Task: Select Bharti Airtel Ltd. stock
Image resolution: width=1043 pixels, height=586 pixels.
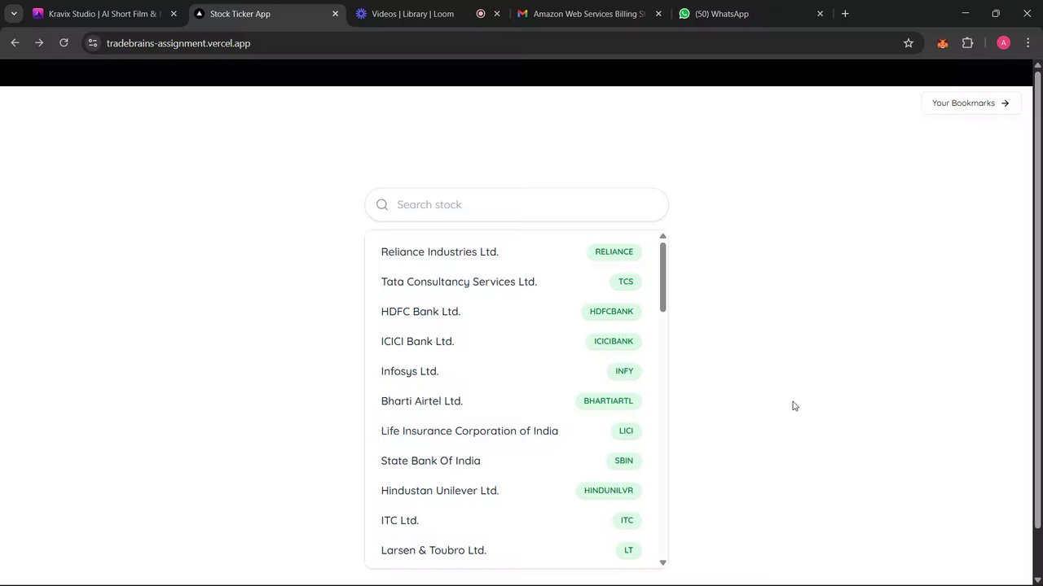Action: [x=512, y=401]
